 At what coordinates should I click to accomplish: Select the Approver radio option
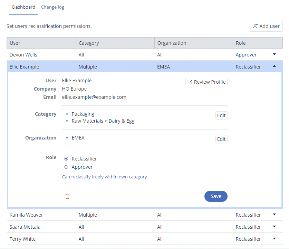pyautogui.click(x=66, y=167)
